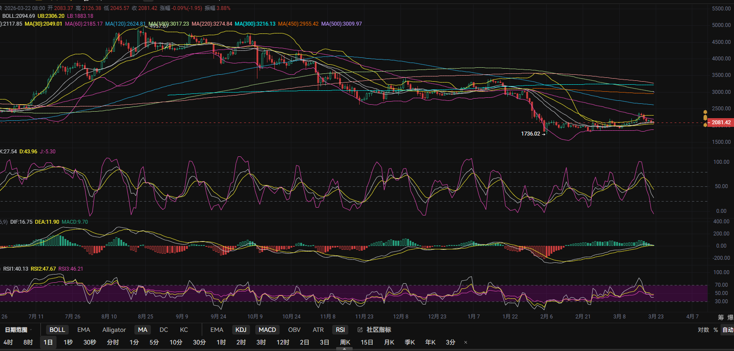Toggle the % percentage scale

pyautogui.click(x=716, y=330)
